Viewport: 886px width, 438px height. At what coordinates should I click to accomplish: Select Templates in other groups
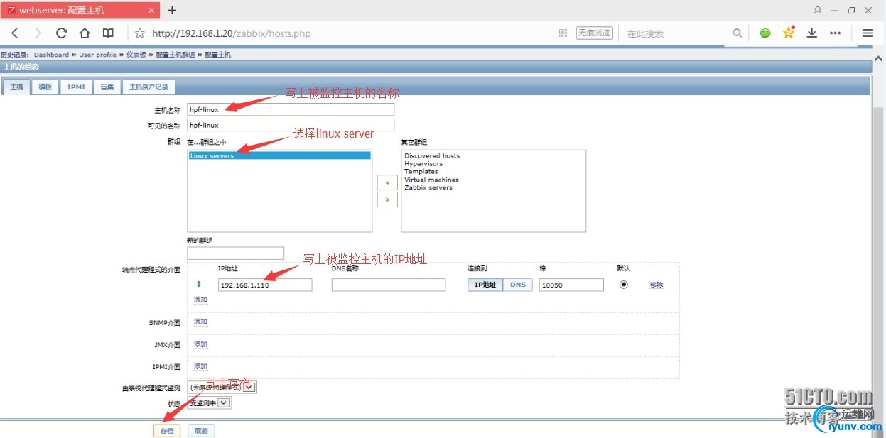[421, 171]
